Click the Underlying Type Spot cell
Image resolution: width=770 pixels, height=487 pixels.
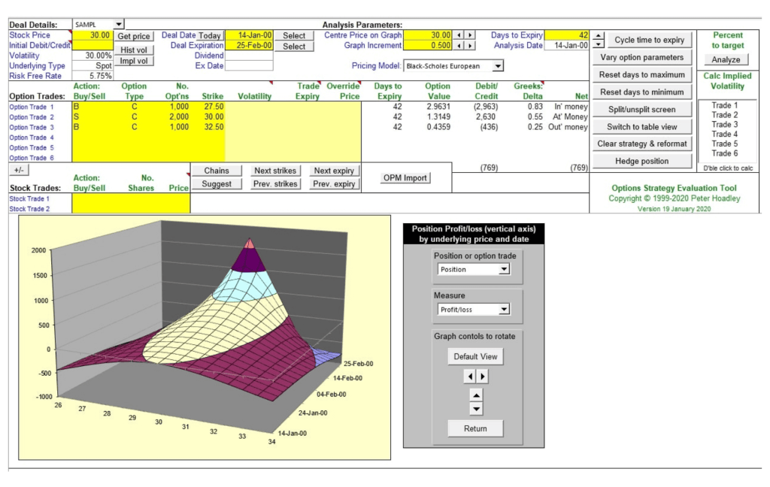(92, 66)
